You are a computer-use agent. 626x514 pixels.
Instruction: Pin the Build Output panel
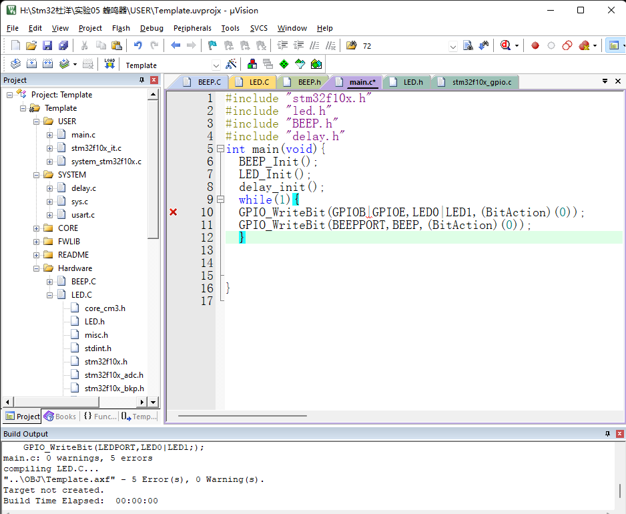[606, 434]
